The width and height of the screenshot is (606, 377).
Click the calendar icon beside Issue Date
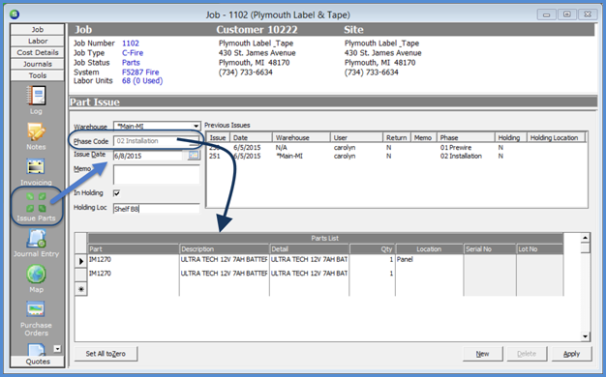[194, 156]
